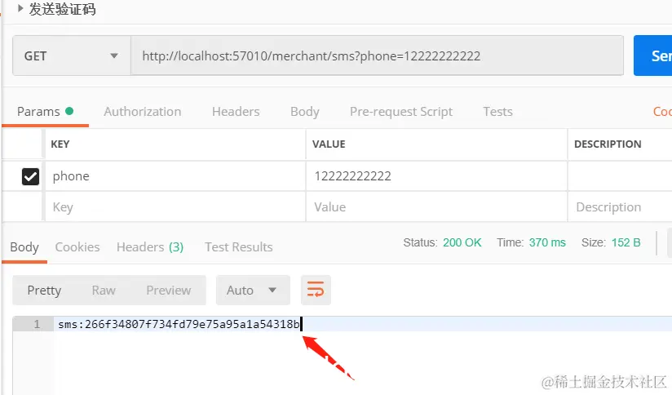Click the VALUE column header
This screenshot has width=672, height=395.
[x=329, y=144]
